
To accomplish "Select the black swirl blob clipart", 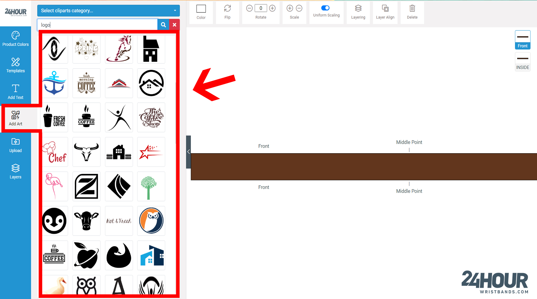I will (119, 255).
